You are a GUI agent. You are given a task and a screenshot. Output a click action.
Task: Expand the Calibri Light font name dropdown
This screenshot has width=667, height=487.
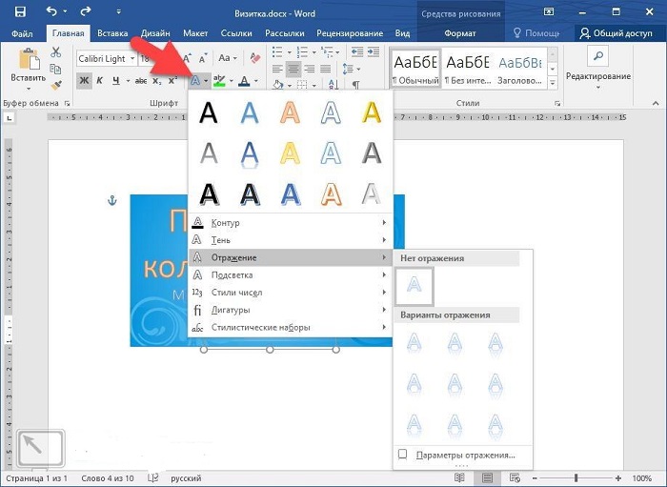131,59
